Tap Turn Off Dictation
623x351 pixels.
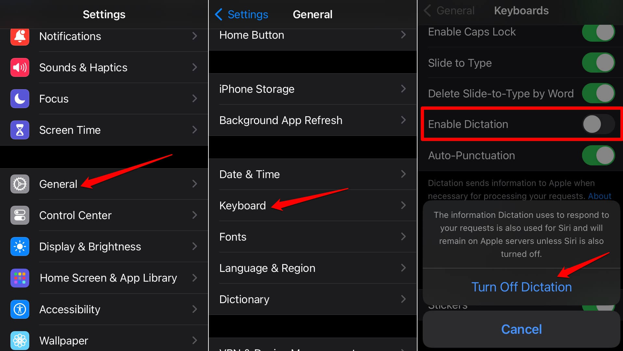click(521, 287)
